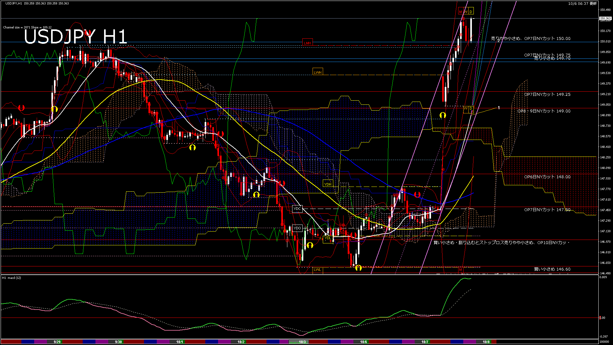Click the Channel size Slope info text
Viewport: 613px width, 345px height.
tap(27, 27)
